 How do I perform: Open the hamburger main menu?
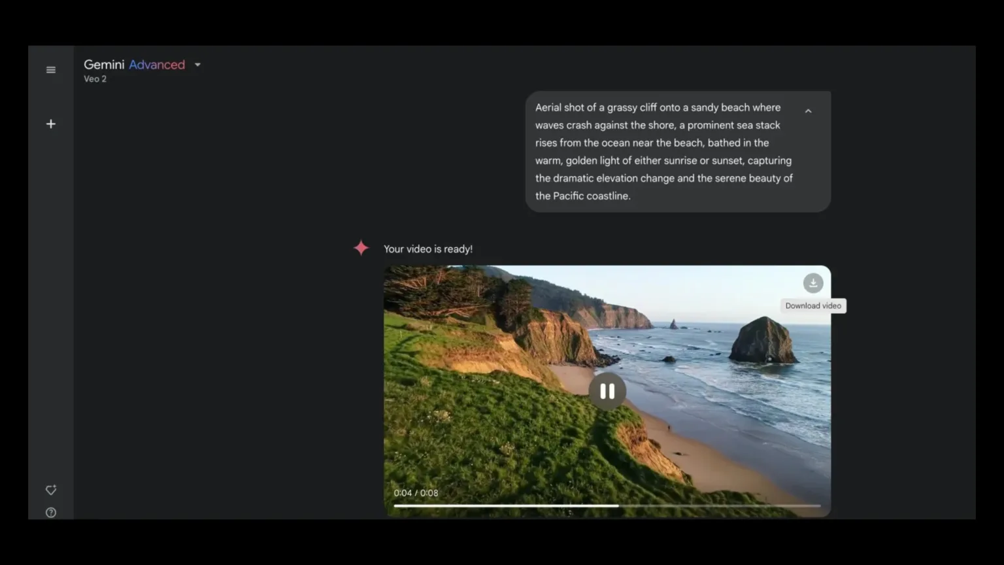(51, 70)
